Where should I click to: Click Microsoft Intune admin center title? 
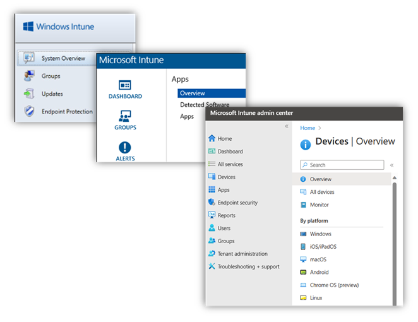click(251, 113)
